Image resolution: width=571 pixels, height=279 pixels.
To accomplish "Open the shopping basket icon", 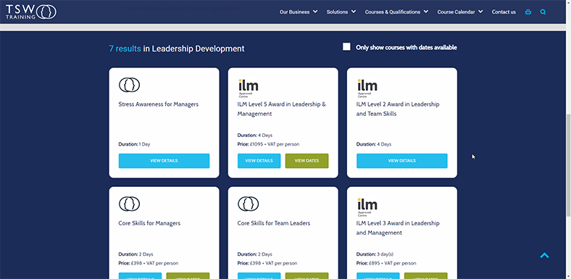I will 528,12.
